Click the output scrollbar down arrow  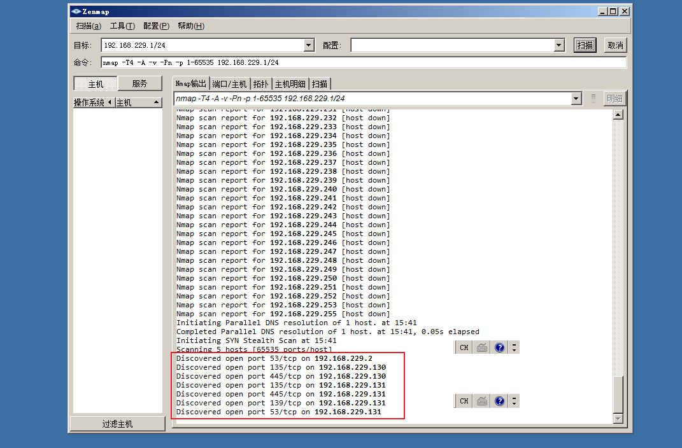(x=618, y=419)
